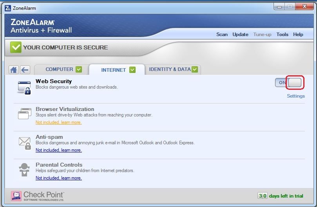Close the ZoneAlarm window
317x207 pixels.
point(304,7)
